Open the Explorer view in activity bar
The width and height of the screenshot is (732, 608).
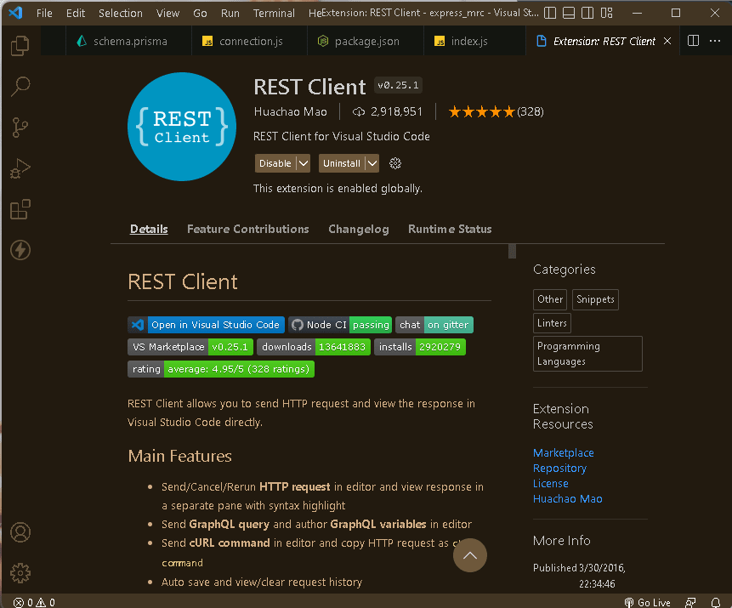coord(20,45)
